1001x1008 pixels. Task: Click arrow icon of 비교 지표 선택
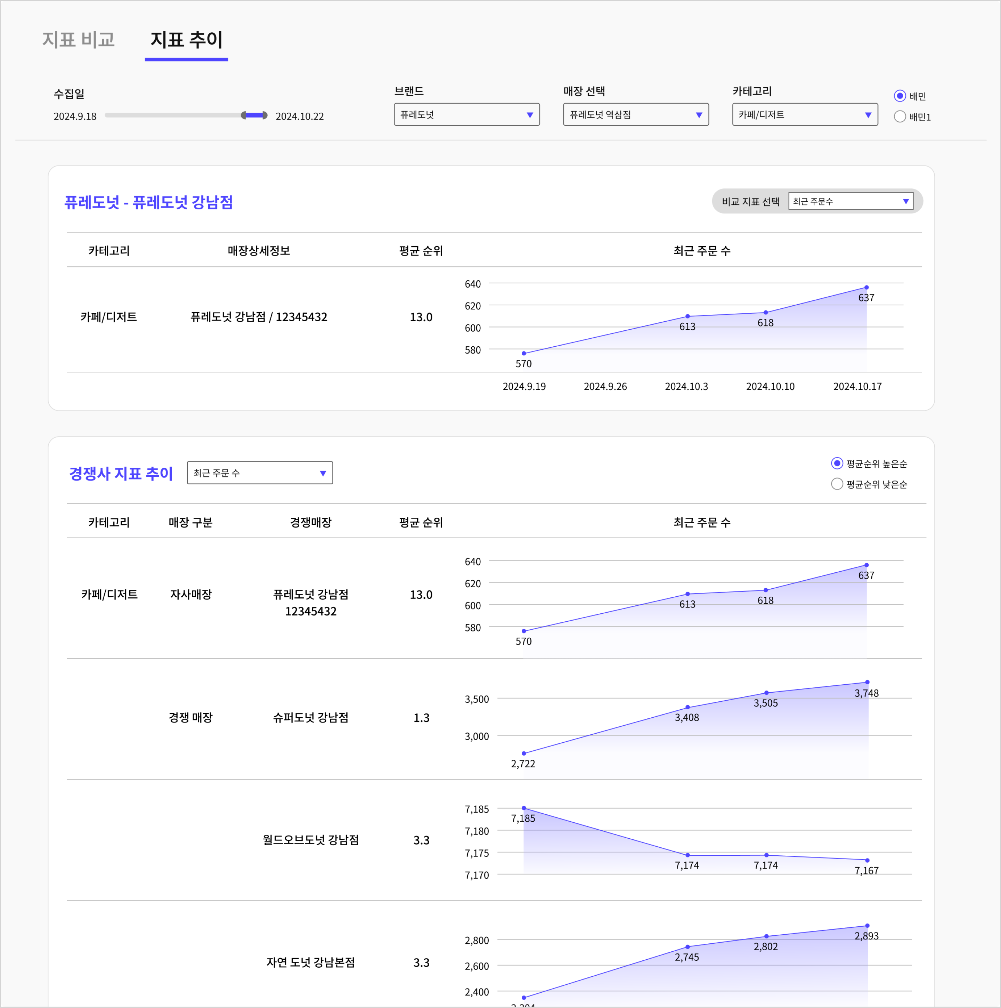click(x=905, y=201)
